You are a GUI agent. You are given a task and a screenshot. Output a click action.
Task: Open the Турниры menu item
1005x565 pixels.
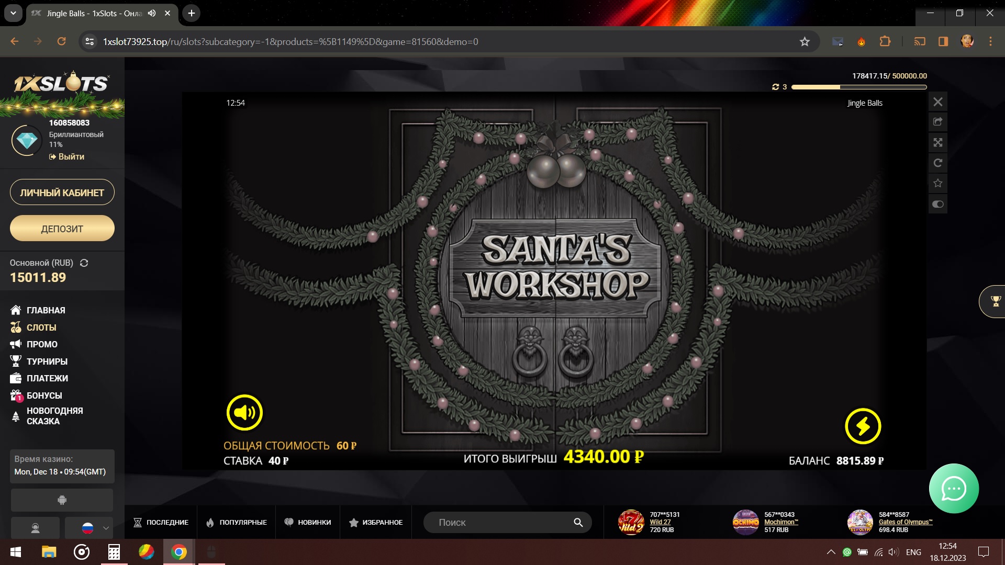(x=47, y=361)
